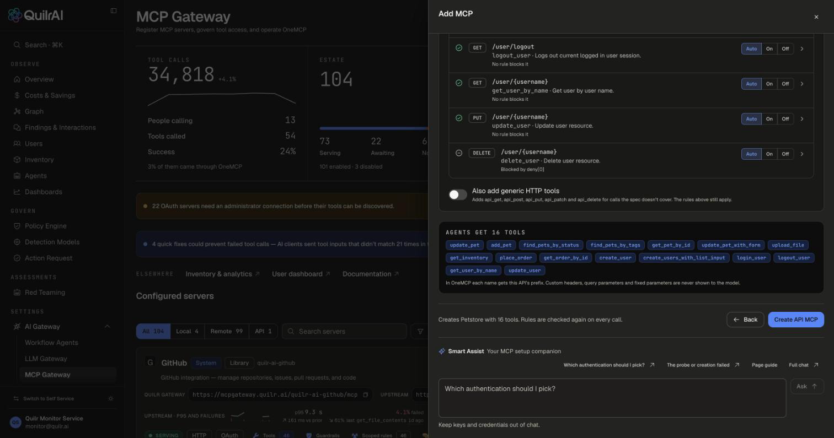Click the QuilrAI logo icon

click(x=15, y=15)
